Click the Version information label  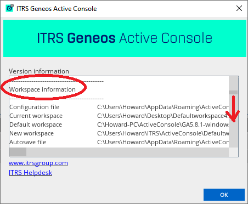pyautogui.click(x=39, y=71)
